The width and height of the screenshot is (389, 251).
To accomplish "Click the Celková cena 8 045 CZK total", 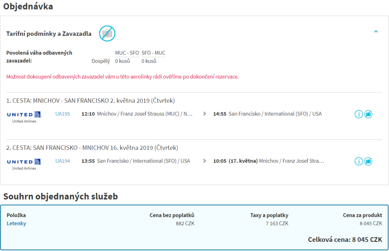I will (x=345, y=240).
